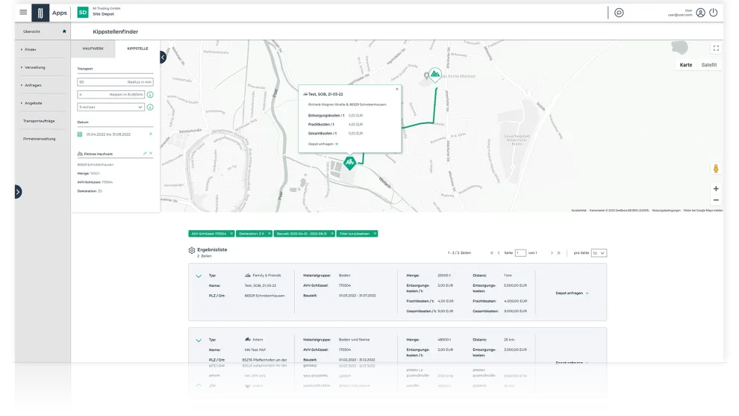This screenshot has height=416, width=739.
Task: Switch to the Haufwerk tab
Action: [93, 49]
